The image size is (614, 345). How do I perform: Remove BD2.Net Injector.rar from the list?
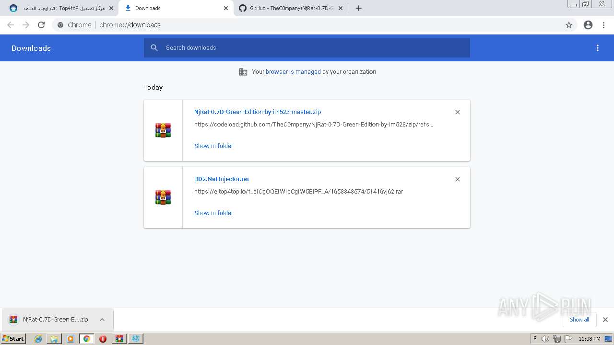458,179
